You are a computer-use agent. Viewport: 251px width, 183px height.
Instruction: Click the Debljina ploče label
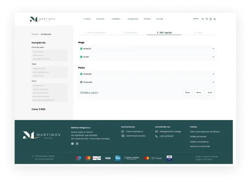89,93
